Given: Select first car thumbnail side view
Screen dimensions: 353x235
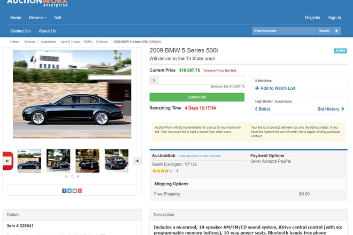Looking at the screenshot, I should (x=29, y=161).
